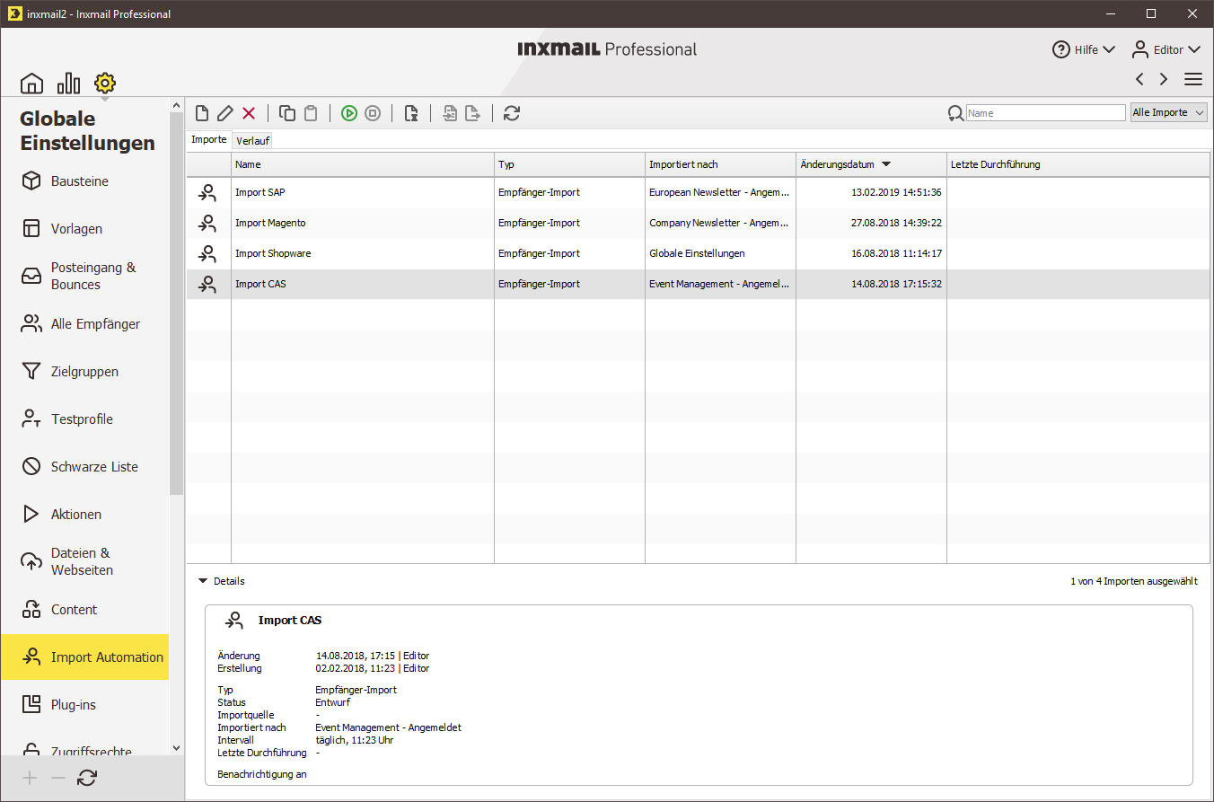Image resolution: width=1214 pixels, height=802 pixels.
Task: Navigate back with the left chevron
Action: (x=1139, y=79)
